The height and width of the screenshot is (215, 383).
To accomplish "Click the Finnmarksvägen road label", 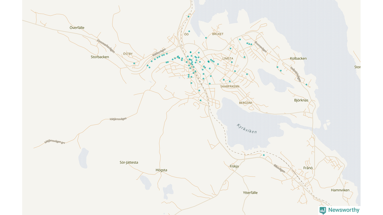I will (106, 46).
